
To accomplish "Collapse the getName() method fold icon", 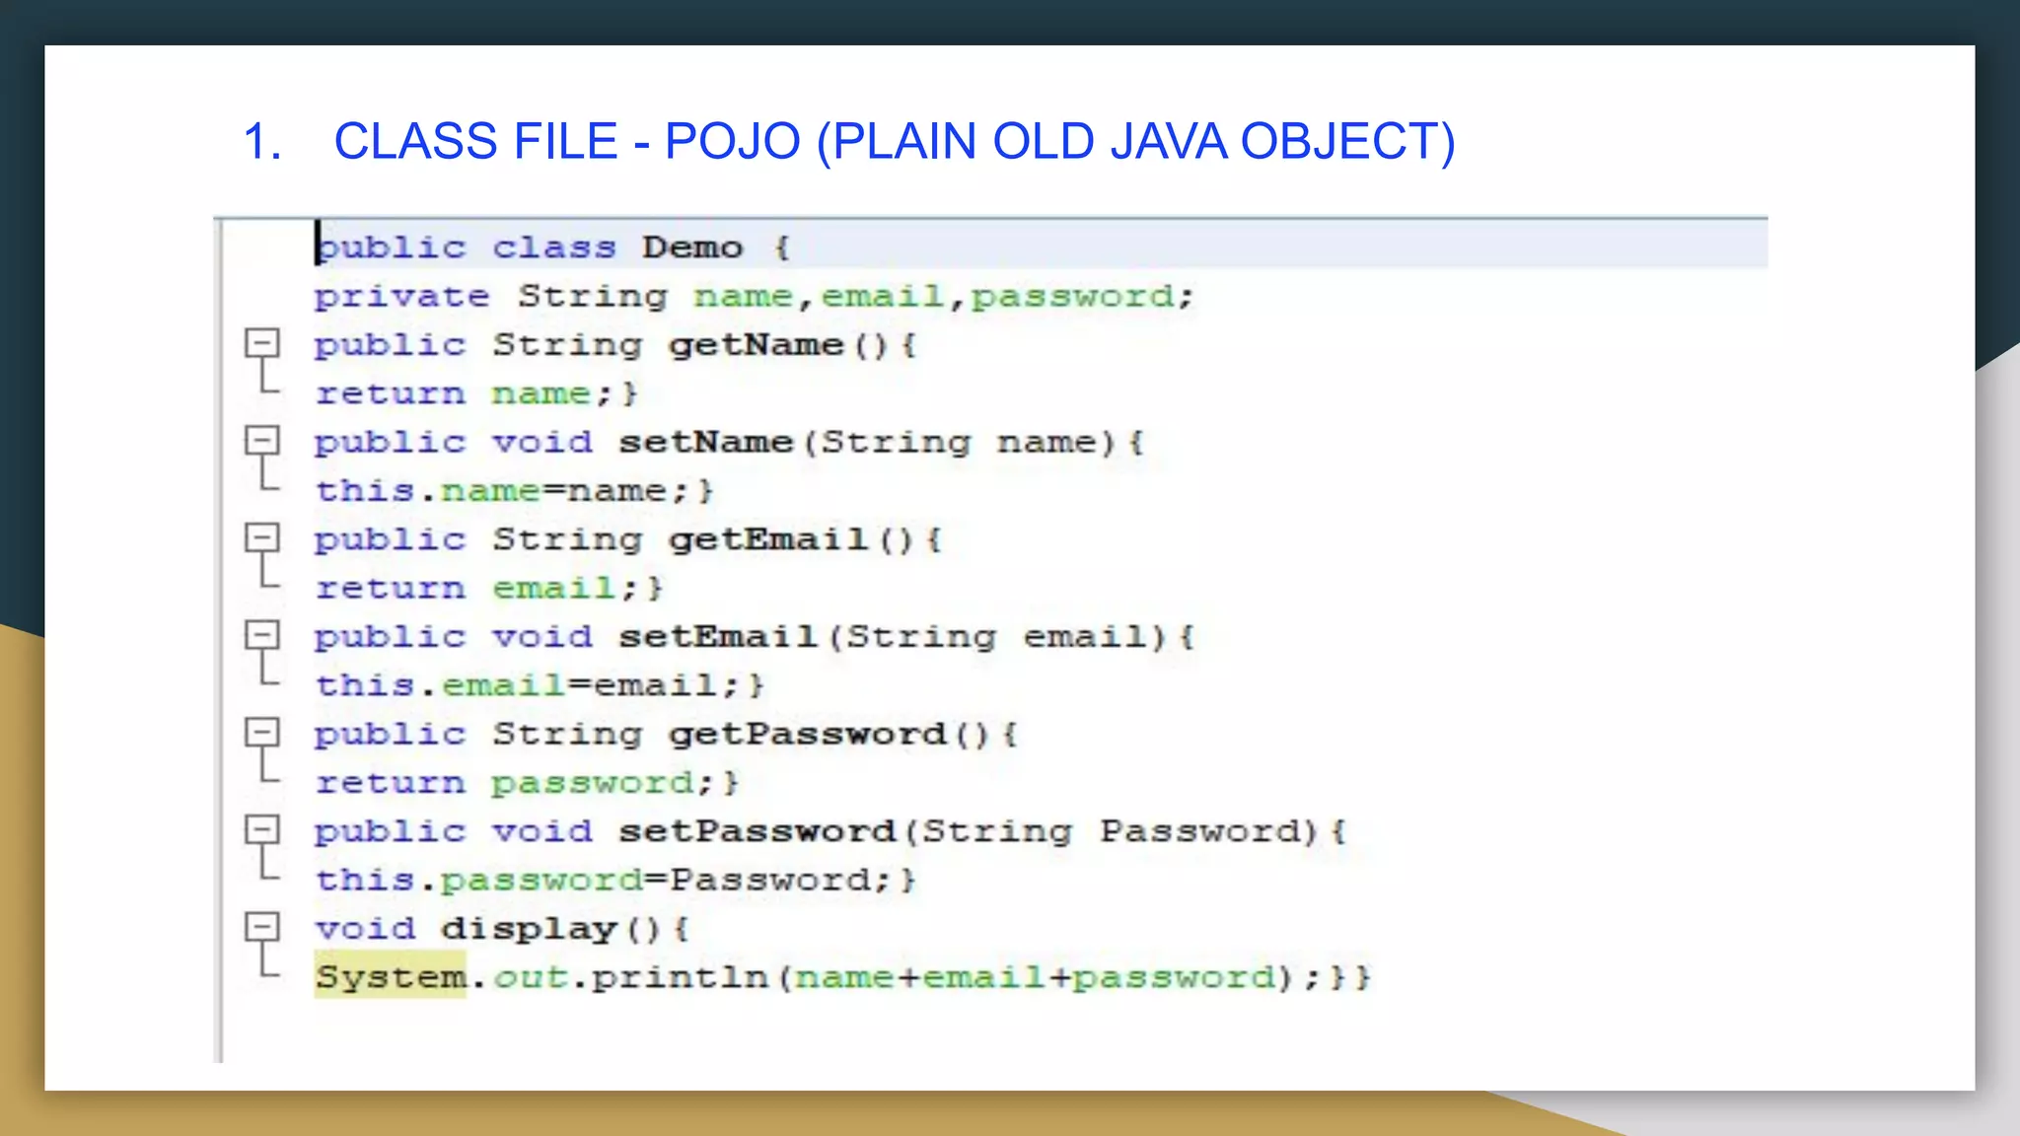I will pyautogui.click(x=262, y=344).
